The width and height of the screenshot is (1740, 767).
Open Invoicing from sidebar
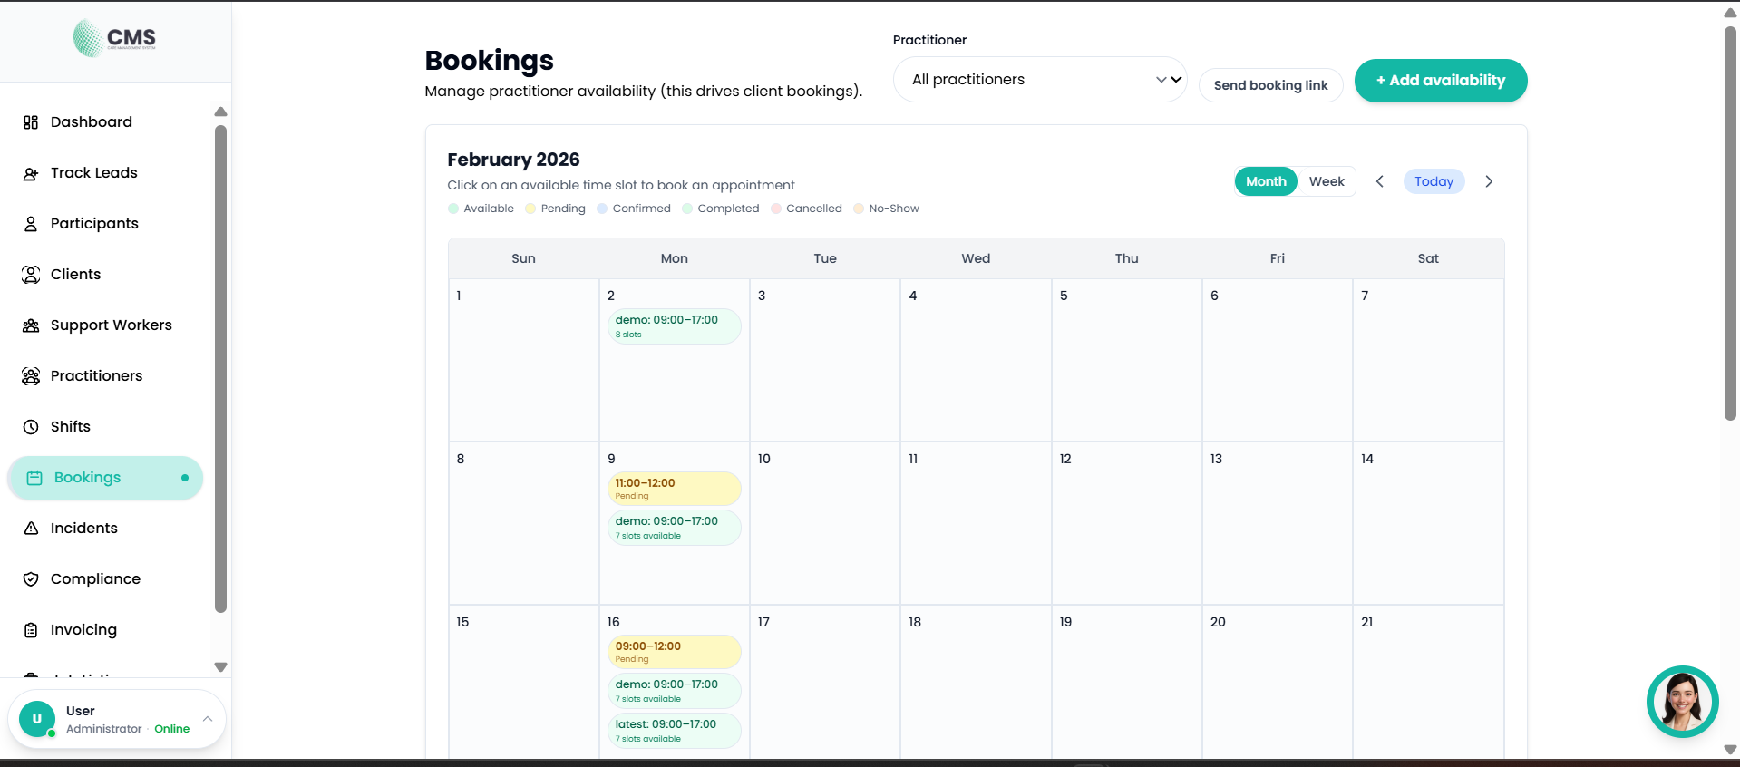tap(105, 630)
